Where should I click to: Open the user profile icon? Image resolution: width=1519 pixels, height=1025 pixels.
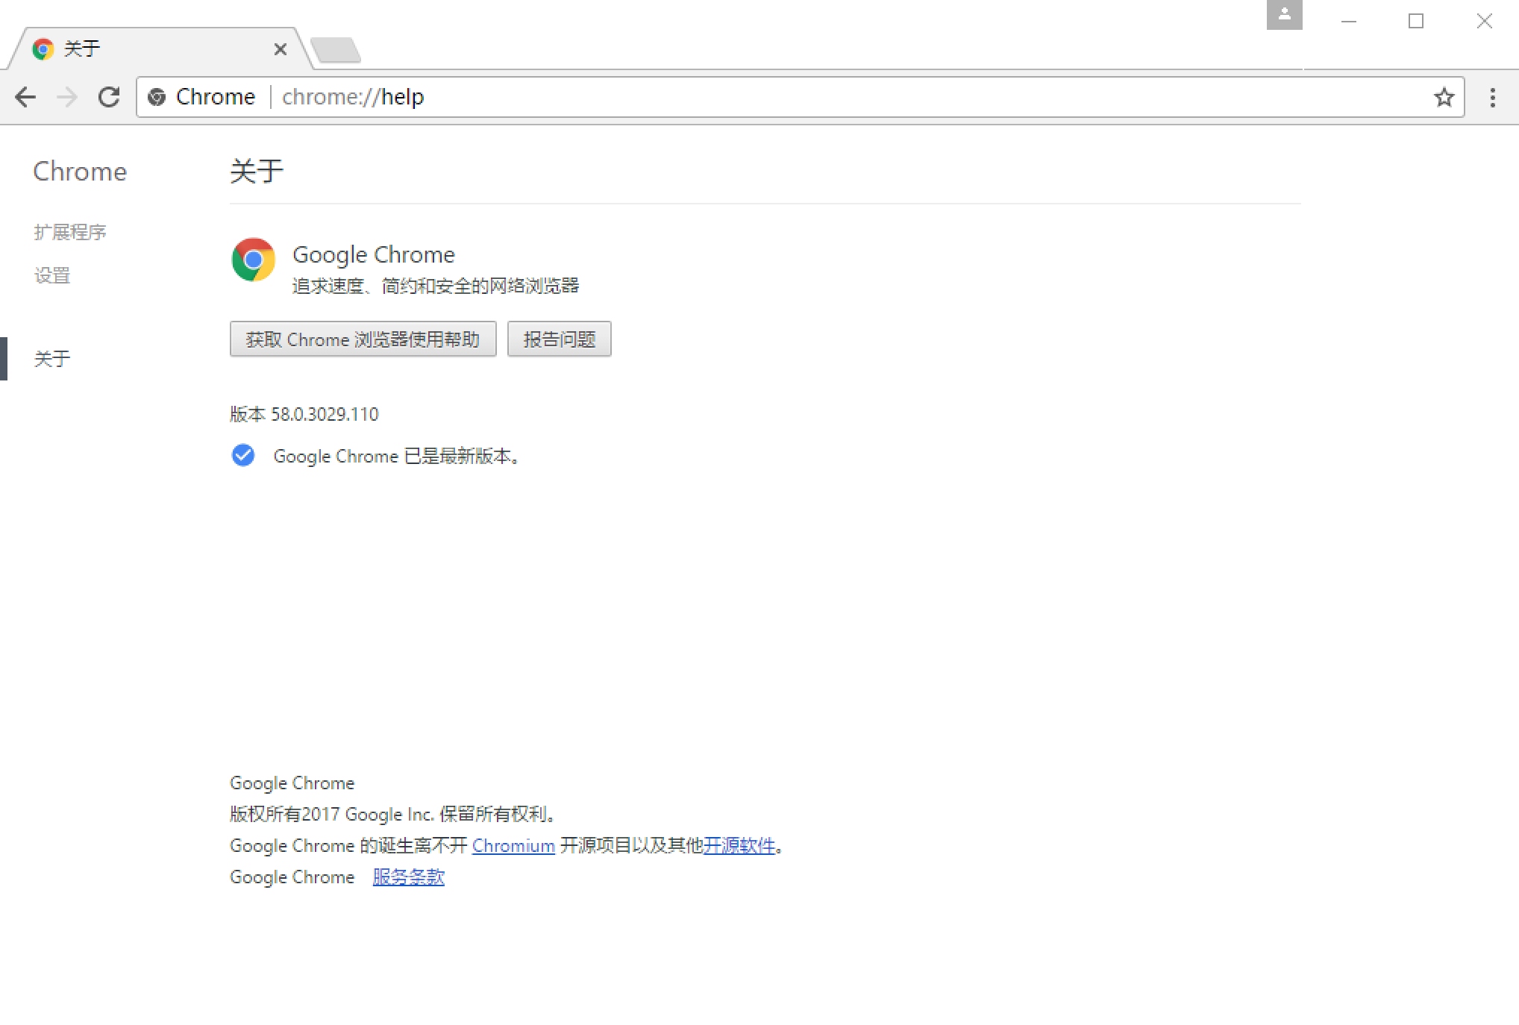[x=1284, y=15]
